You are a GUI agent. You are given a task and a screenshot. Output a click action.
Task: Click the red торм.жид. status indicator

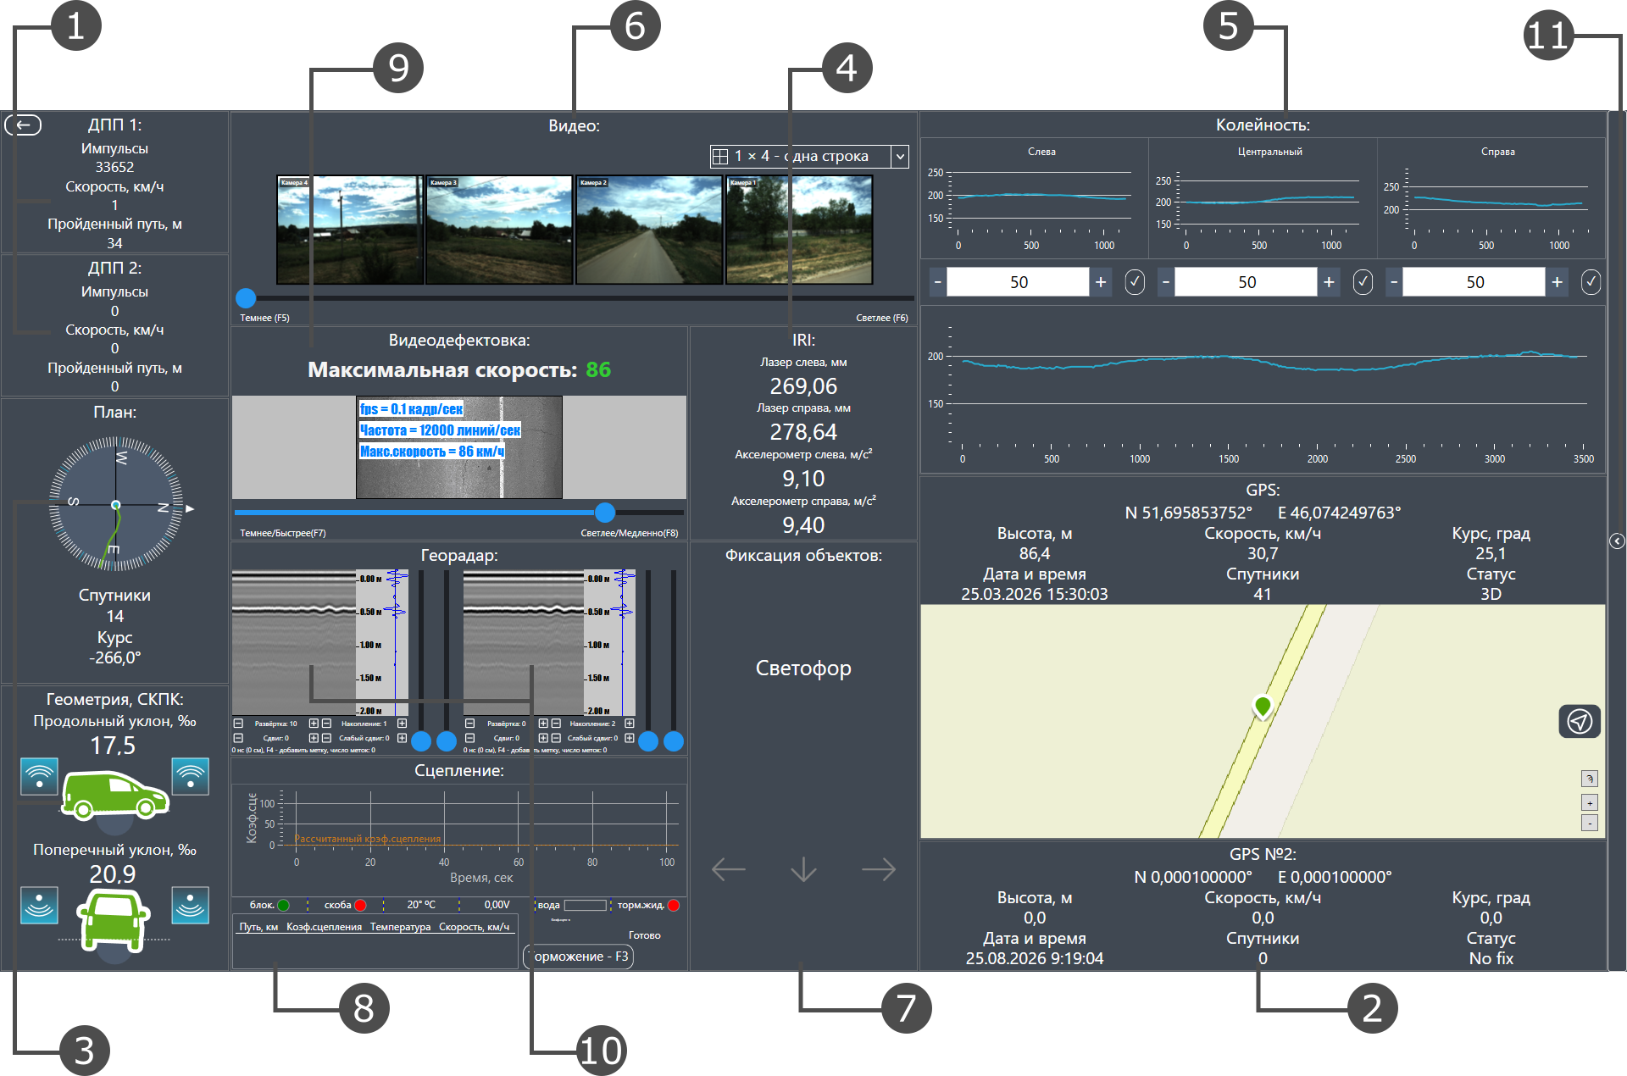pyautogui.click(x=674, y=905)
